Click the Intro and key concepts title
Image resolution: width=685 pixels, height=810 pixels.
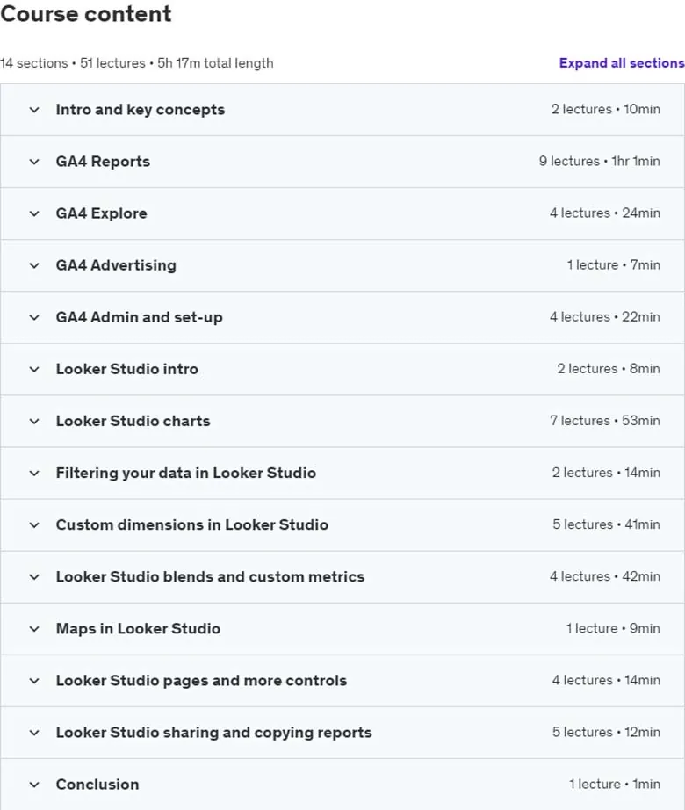pyautogui.click(x=141, y=110)
